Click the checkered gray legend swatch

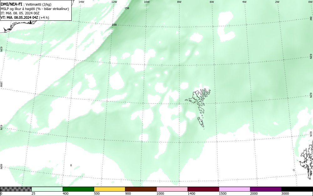(x=16, y=189)
